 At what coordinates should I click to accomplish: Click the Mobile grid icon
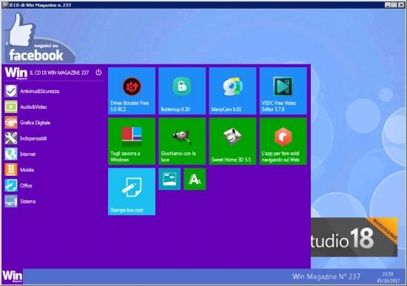11,170
